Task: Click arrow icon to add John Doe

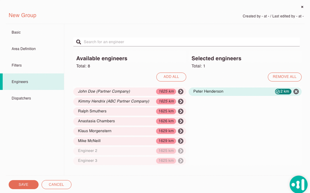Action: 181,92
